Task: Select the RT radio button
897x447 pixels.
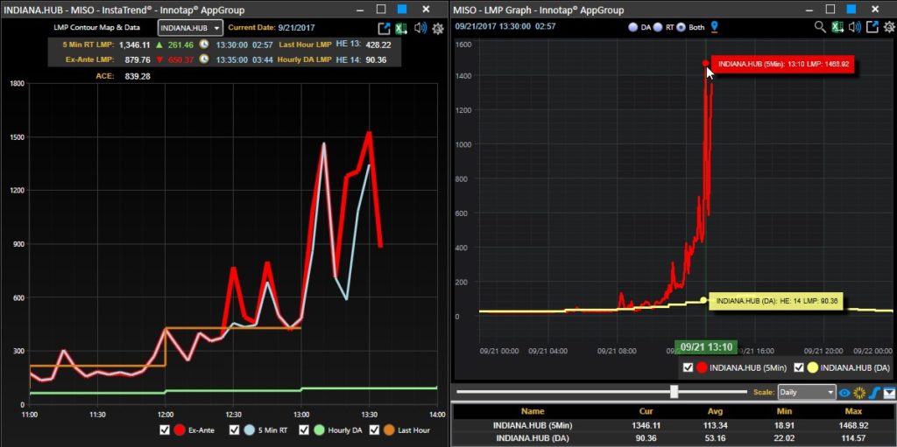Action: click(x=658, y=27)
